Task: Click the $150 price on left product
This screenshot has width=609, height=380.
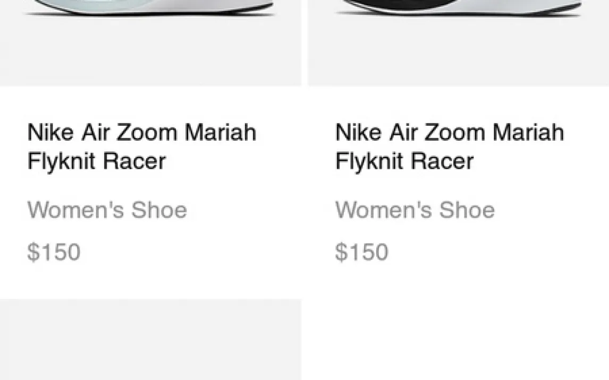Action: [54, 252]
